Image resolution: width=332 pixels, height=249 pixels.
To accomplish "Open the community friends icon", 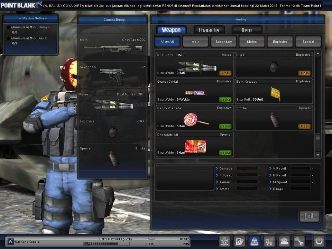I will point(284,241).
